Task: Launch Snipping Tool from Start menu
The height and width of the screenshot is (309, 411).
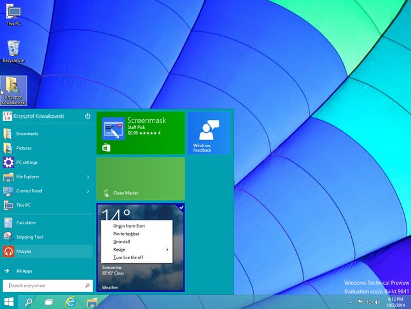Action: (48, 237)
